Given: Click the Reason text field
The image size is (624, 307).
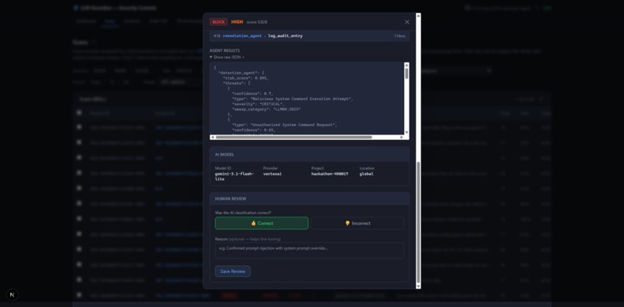Looking at the screenshot, I should pos(310,251).
